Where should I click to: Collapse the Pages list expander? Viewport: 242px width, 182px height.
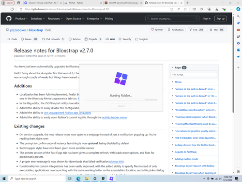(x=173, y=67)
